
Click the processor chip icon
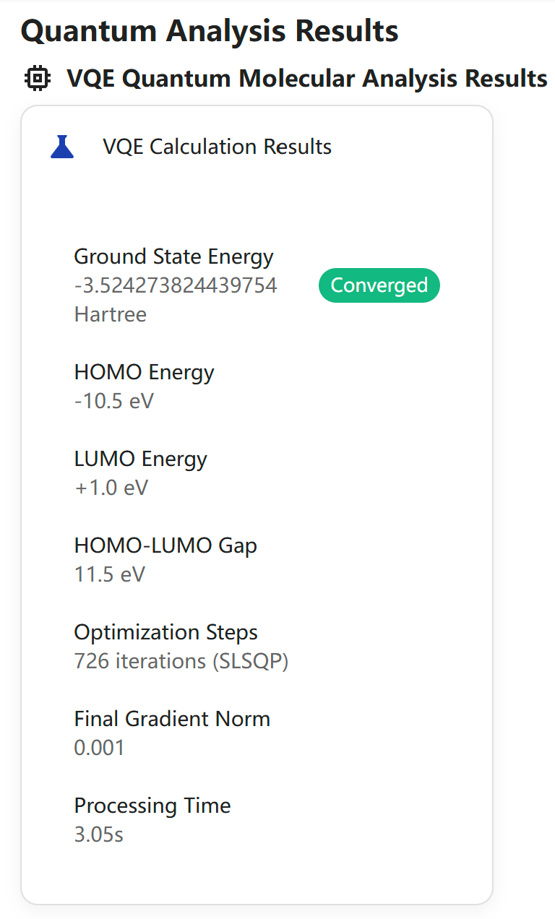[x=38, y=78]
